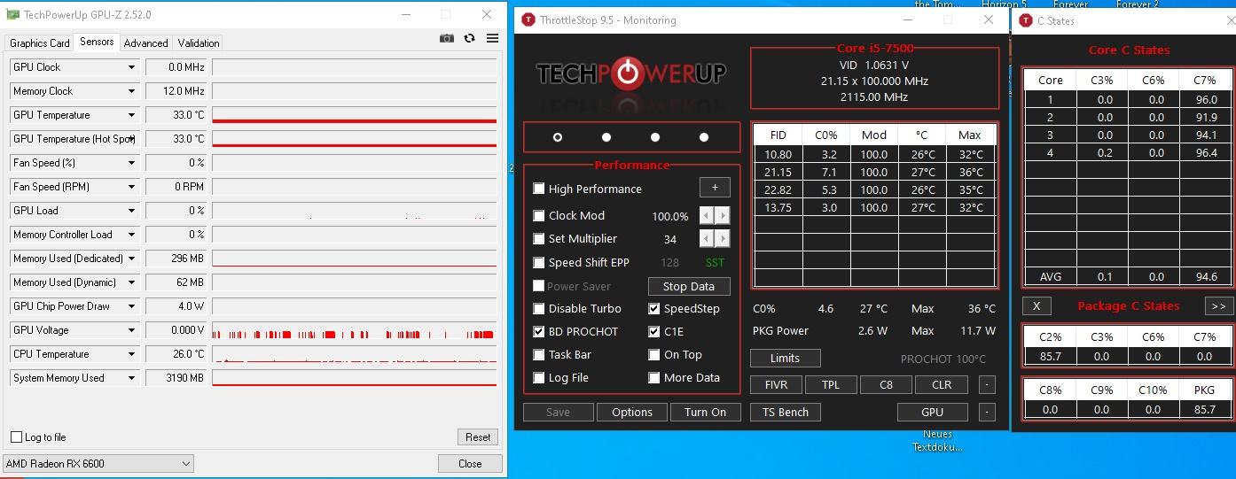
Task: Select Sensors tab in GPU-Z
Action: click(97, 42)
